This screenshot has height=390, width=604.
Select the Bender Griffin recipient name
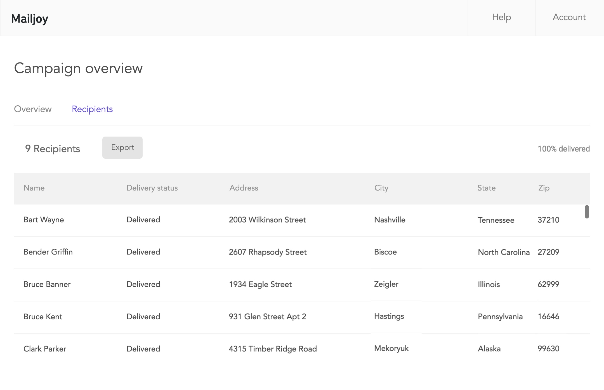tap(48, 252)
